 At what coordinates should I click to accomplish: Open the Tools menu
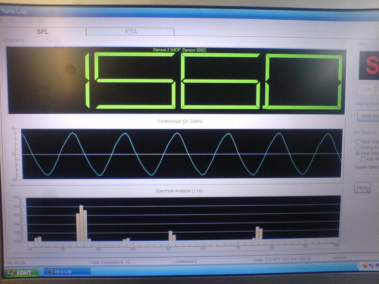tap(27, 21)
